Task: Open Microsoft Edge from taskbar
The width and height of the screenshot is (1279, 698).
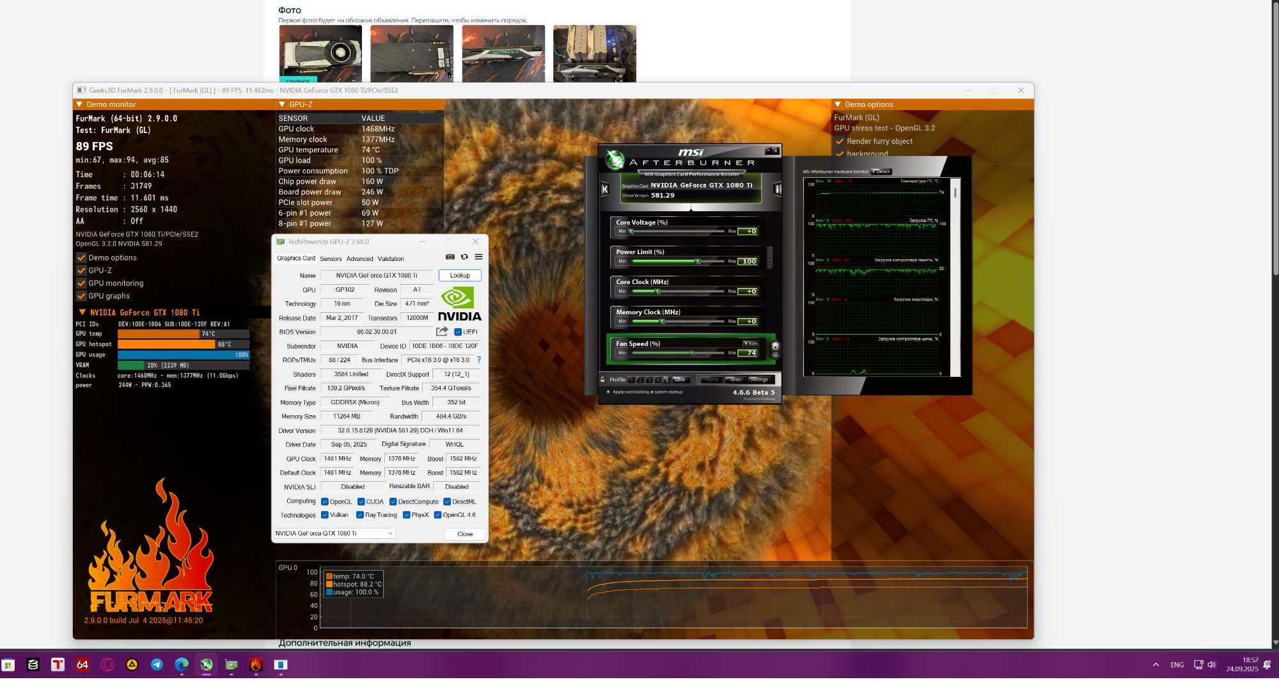Action: click(182, 665)
